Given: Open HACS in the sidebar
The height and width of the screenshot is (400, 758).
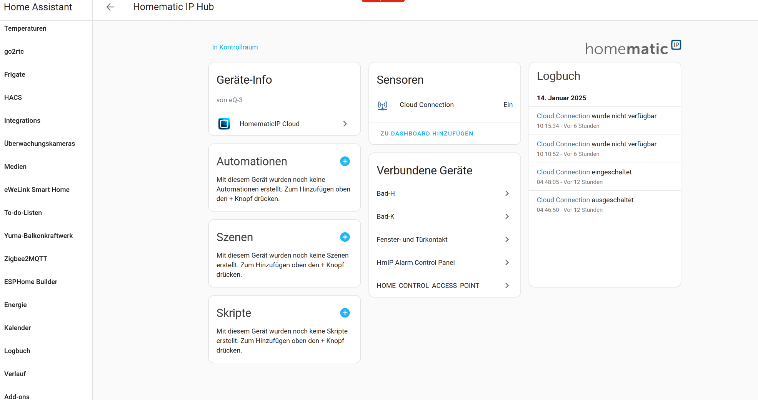Looking at the screenshot, I should click(x=13, y=98).
